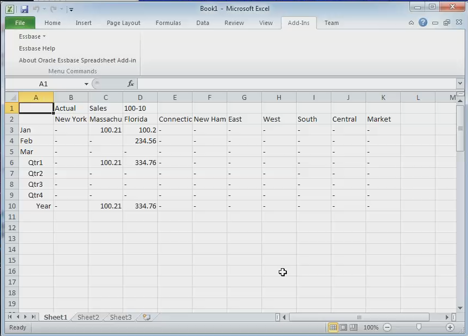Viewport: 468px width, 336px height.
Task: Click the horizontal scroll right arrow
Action: coord(447,317)
